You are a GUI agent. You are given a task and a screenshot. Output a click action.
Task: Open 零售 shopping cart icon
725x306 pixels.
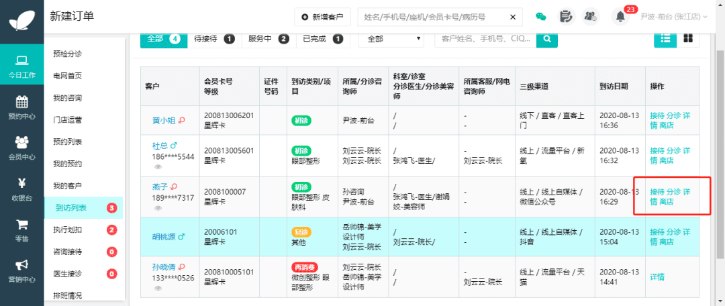21,229
